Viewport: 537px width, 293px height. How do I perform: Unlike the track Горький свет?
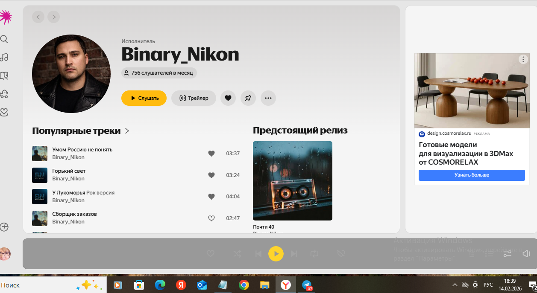click(x=211, y=175)
